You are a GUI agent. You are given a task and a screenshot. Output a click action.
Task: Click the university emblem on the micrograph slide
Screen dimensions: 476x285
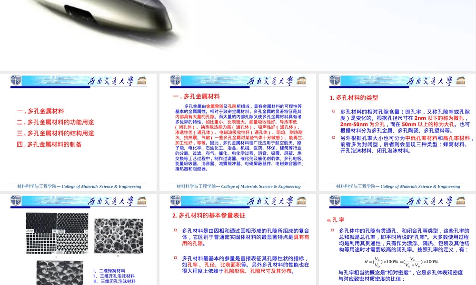click(16, 200)
